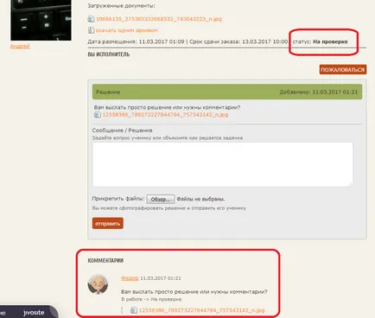Click the archive icon beside скачать одним архивом
Image resolution: width=375 pixels, height=318 pixels.
(91, 30)
